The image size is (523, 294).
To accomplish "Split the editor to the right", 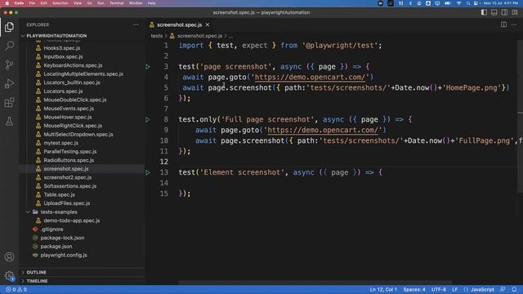I will coord(503,24).
